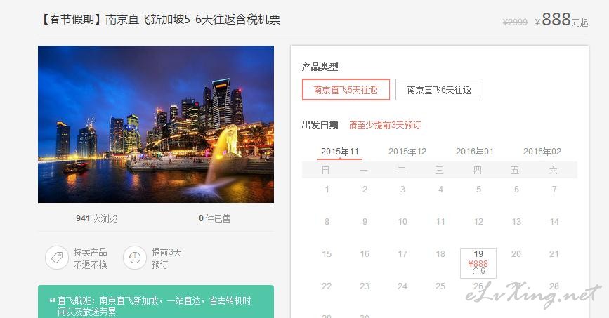Viewport: 609px width, 318px height.
Task: Switch to the 2016年01 month tab
Action: click(475, 152)
